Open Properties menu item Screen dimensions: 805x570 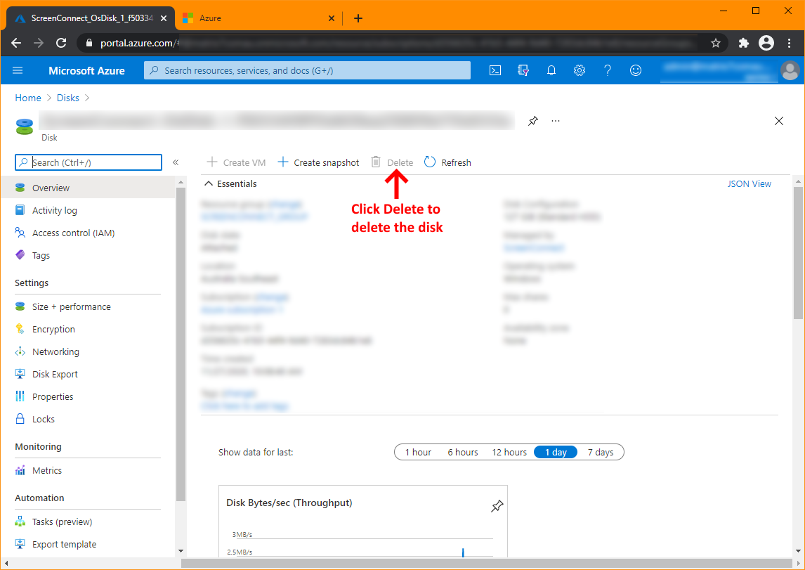(x=88, y=397)
